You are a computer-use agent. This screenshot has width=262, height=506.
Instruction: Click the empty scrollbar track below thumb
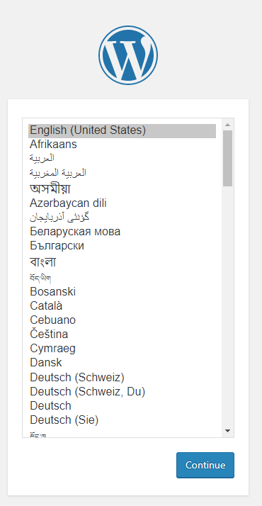click(227, 306)
